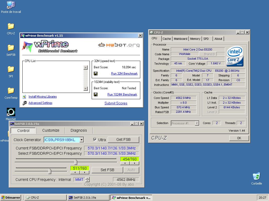Switch to CPU-Z About tab
This screenshot has height=201, width=269.
point(218,39)
